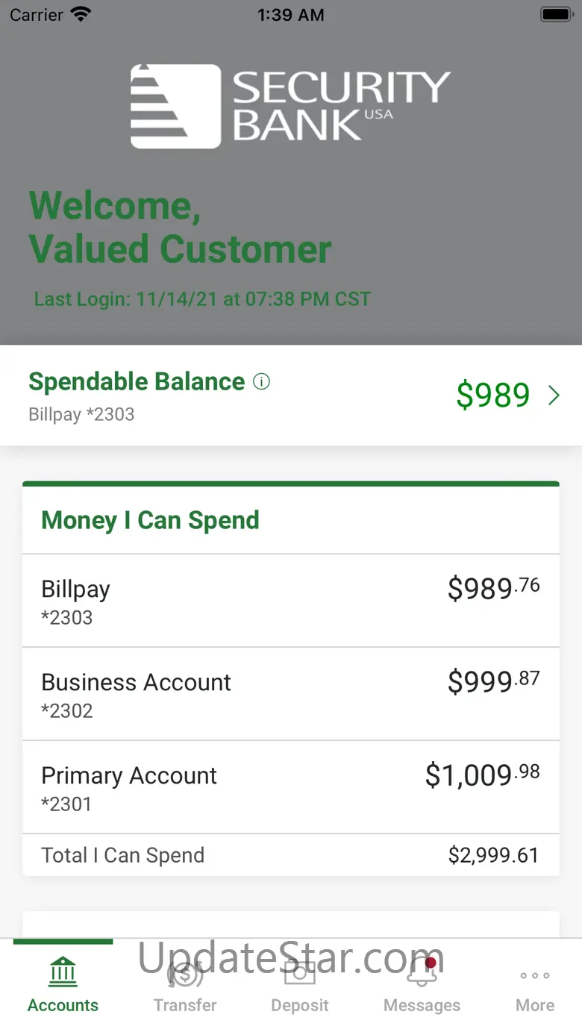
Task: Switch to the Transfer tab label
Action: pyautogui.click(x=185, y=1005)
